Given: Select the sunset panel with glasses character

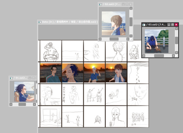Looking at the screenshot, I should click(x=51, y=73).
